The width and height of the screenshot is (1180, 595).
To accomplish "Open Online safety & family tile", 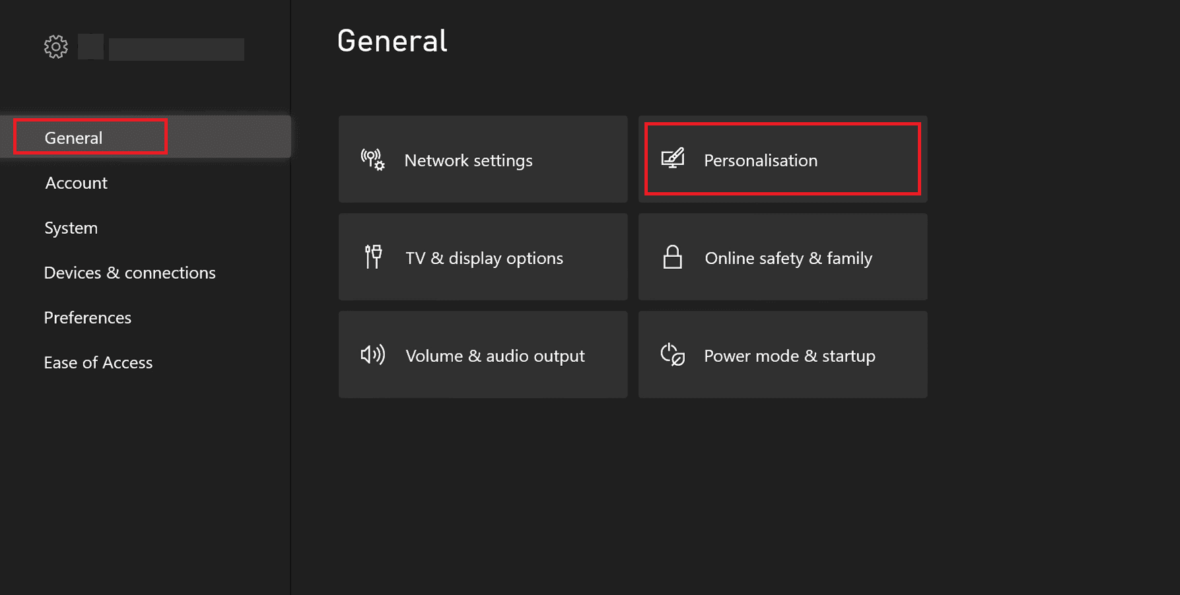I will 783,257.
